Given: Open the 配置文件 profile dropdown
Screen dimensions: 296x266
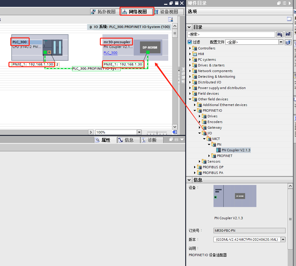Looking at the screenshot, I should [281, 42].
